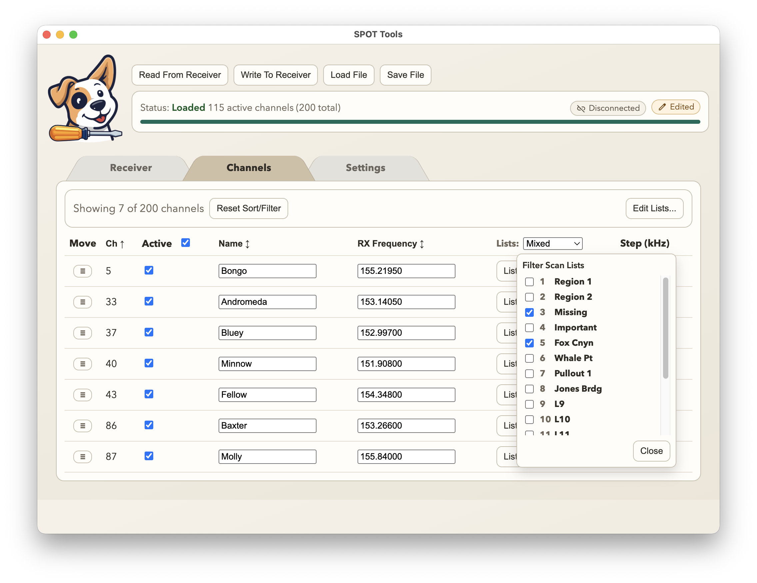Uncheck Active for Baxter channel 86
Viewport: 757px width, 583px height.
[x=149, y=425]
